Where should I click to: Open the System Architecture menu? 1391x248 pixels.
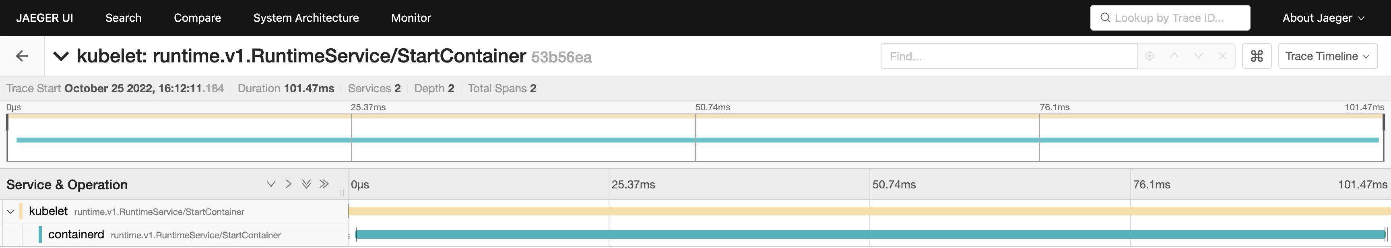306,18
